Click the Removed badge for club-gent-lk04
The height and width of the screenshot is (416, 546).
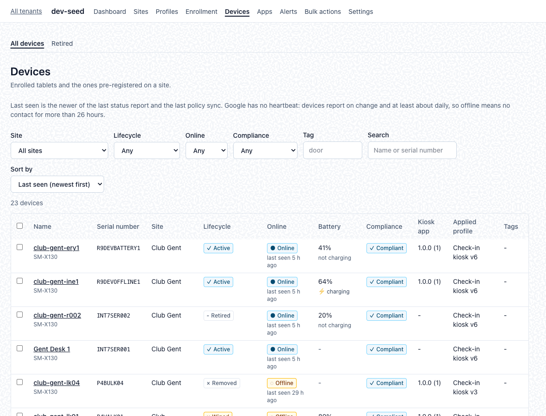pos(222,383)
